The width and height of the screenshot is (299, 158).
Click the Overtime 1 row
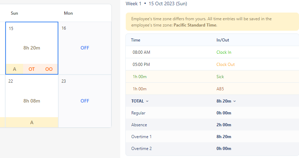pyautogui.click(x=212, y=137)
